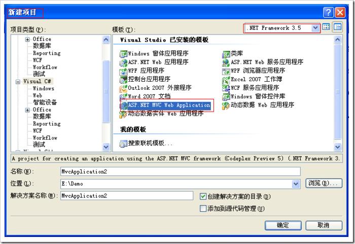Switch templates to large icons view
This screenshot has width=355, height=244.
pos(326,27)
